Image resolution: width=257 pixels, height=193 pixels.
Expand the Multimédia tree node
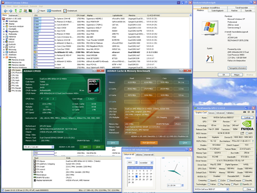[x=4, y=34]
